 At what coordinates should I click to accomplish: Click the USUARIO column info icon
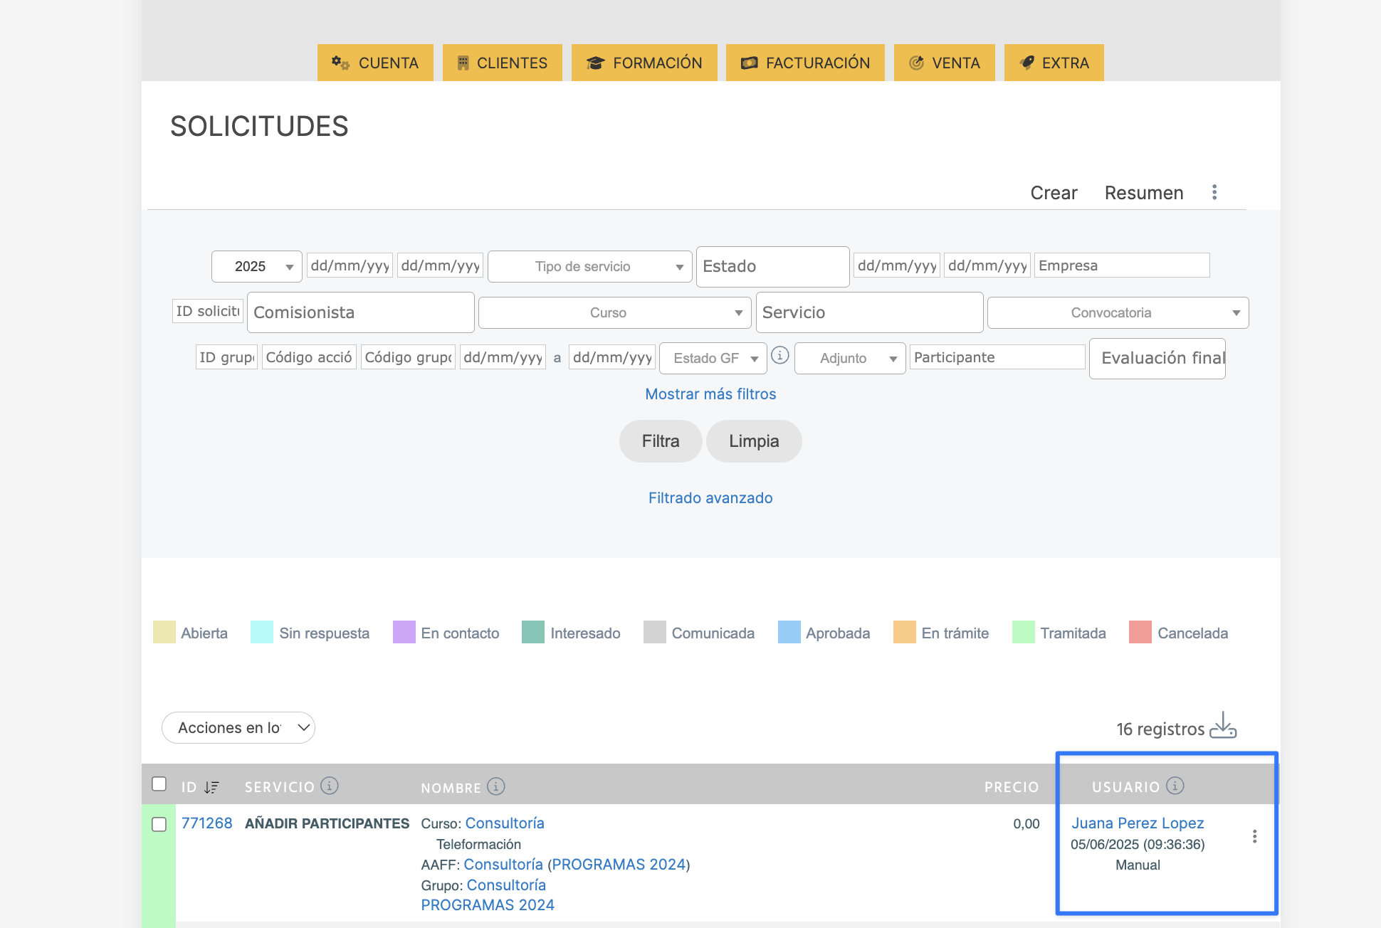[1175, 786]
